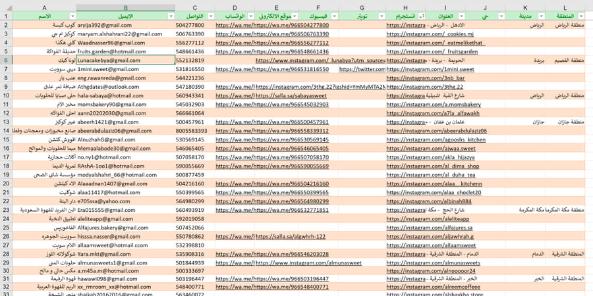Select column L header
The image size is (593, 296).
point(565,7)
